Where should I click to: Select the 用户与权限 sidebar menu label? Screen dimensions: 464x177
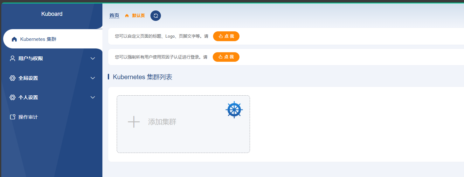tap(31, 59)
